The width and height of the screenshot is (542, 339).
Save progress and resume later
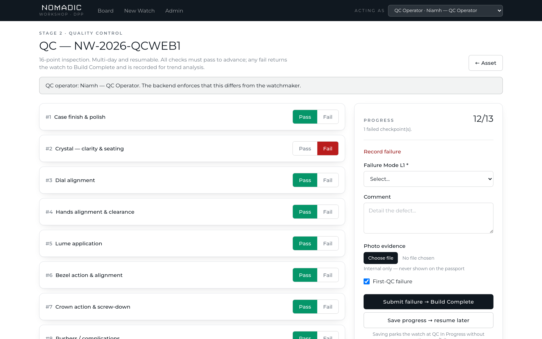coord(428,320)
